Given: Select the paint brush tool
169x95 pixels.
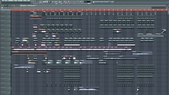Looking at the screenshot, I should pyautogui.click(x=7, y=6).
